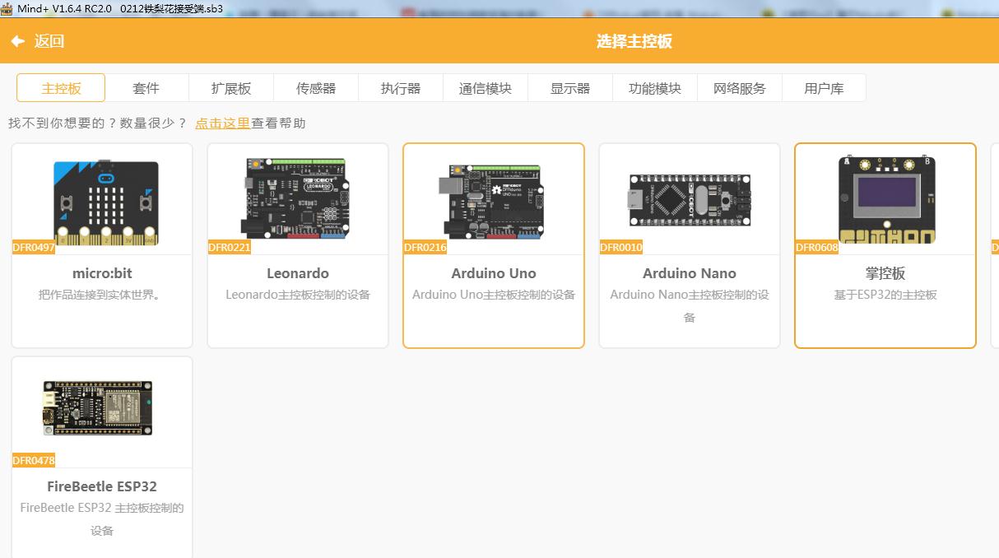Click the Arduino Nano card title
This screenshot has height=558, width=999.
coord(690,273)
